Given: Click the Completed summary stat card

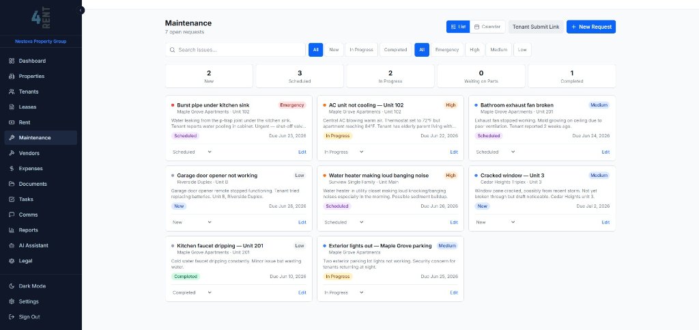Looking at the screenshot, I should 572,77.
